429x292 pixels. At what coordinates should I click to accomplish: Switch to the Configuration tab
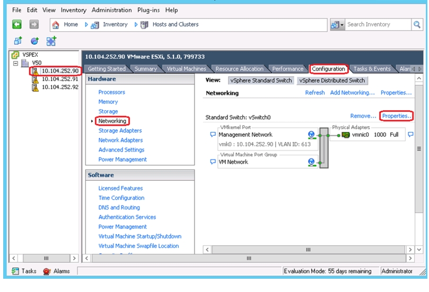pos(329,69)
